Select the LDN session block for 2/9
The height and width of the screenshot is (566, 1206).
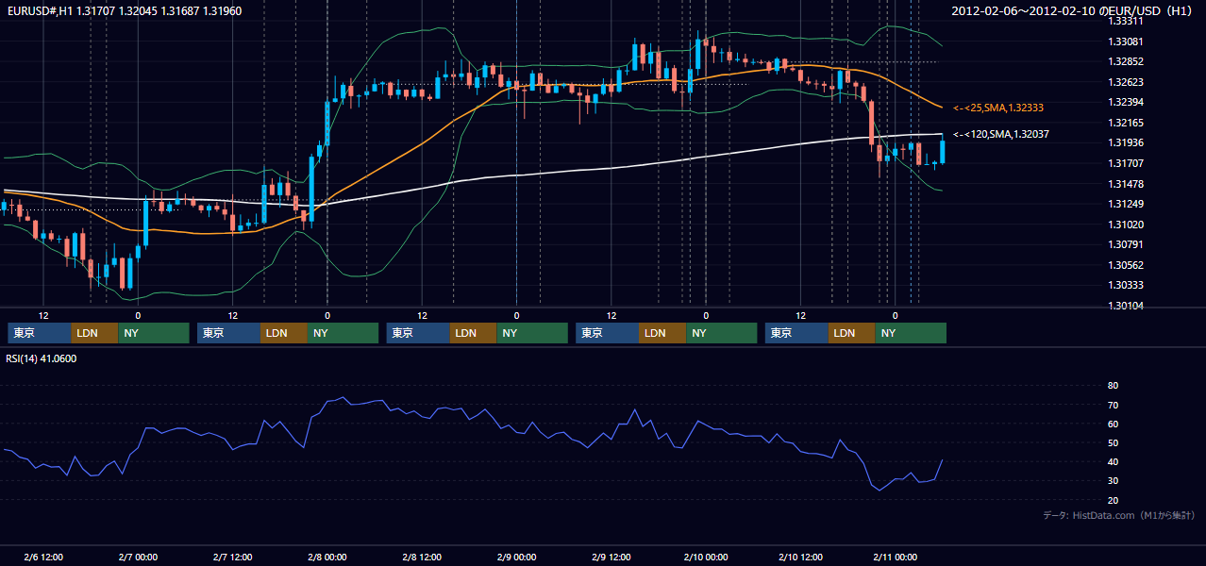663,333
